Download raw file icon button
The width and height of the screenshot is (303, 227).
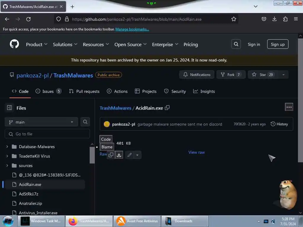119,155
